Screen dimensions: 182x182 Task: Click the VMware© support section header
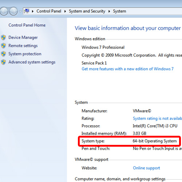coord(91,159)
